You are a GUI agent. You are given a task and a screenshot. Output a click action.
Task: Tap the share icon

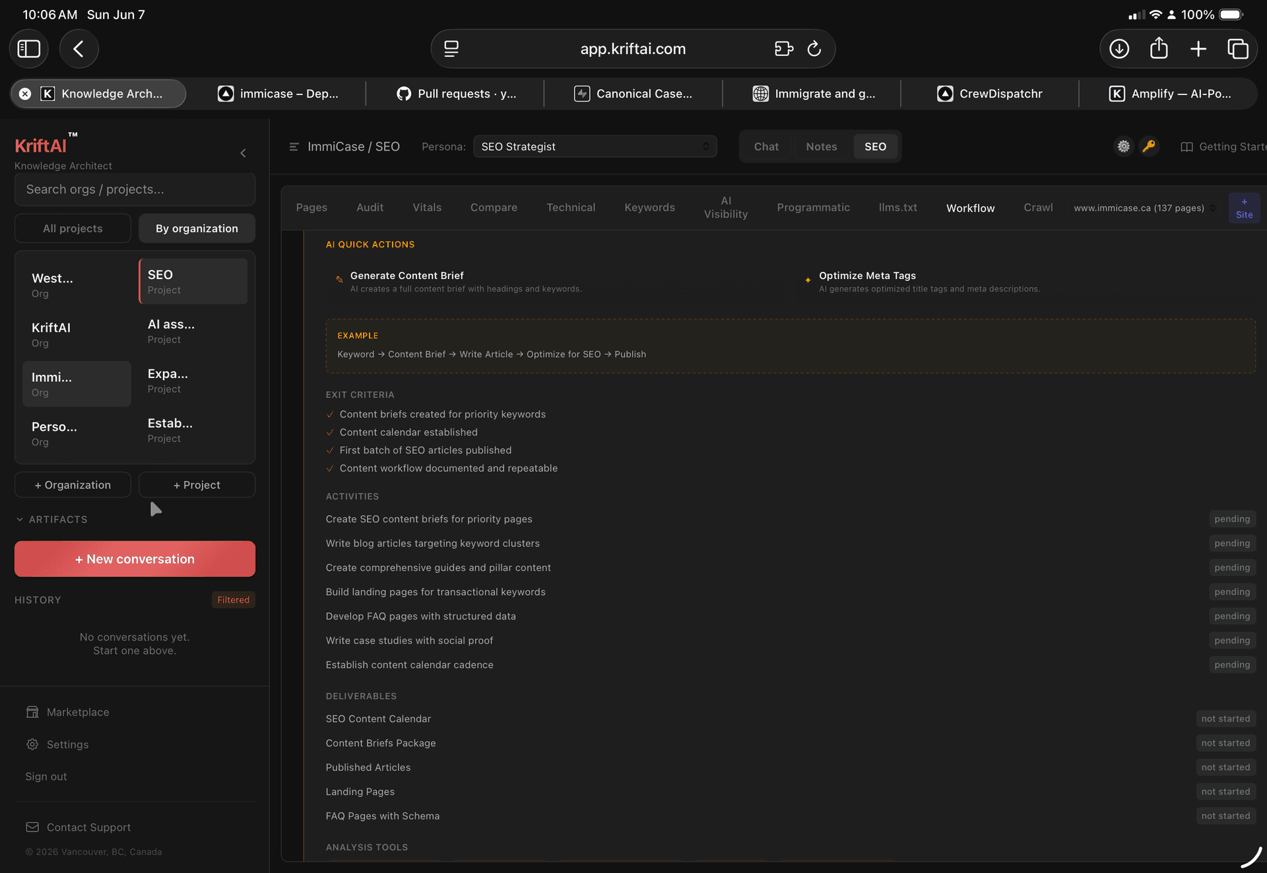(x=1159, y=49)
